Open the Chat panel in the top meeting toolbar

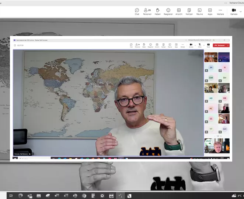click(137, 12)
